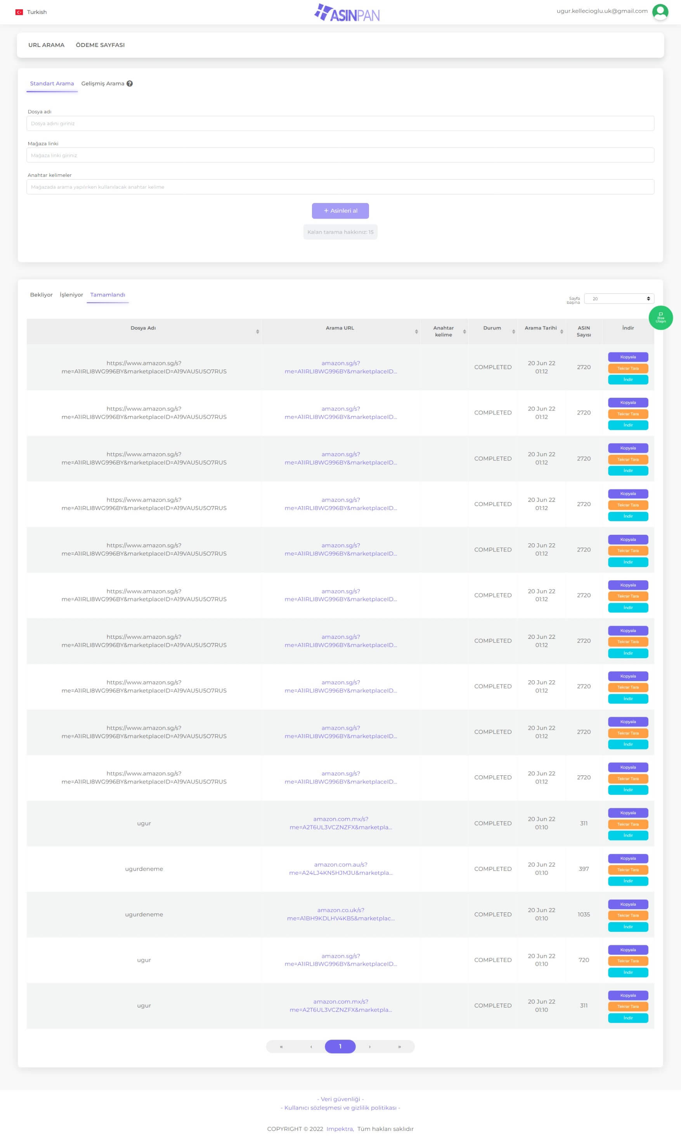Click İndir in the 720 ASIN row
Viewport: 681px width, 1139px height.
pos(628,973)
